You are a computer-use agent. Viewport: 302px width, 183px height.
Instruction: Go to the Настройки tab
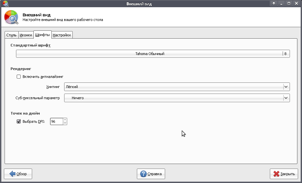point(62,35)
